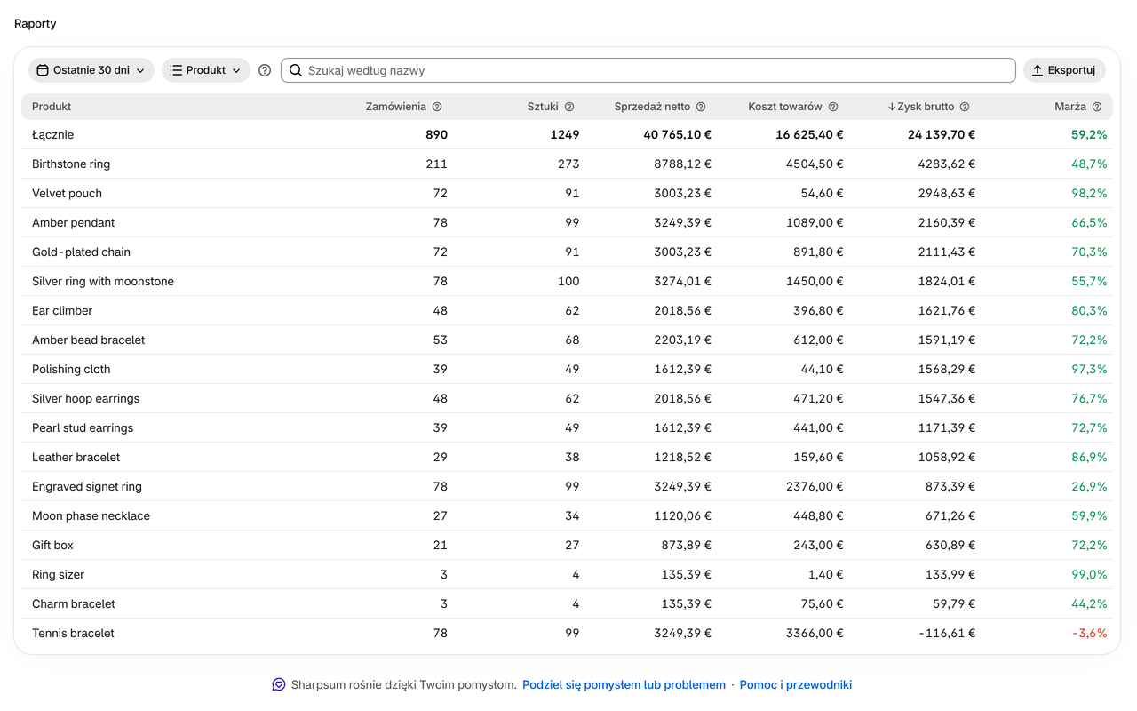Screen dimensions: 1137x711
Task: Click the Silver hoop earrings product name
Action: pos(85,398)
